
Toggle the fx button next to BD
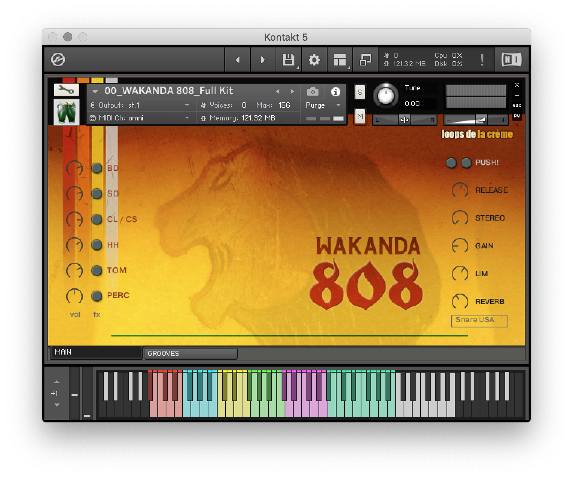(x=97, y=168)
